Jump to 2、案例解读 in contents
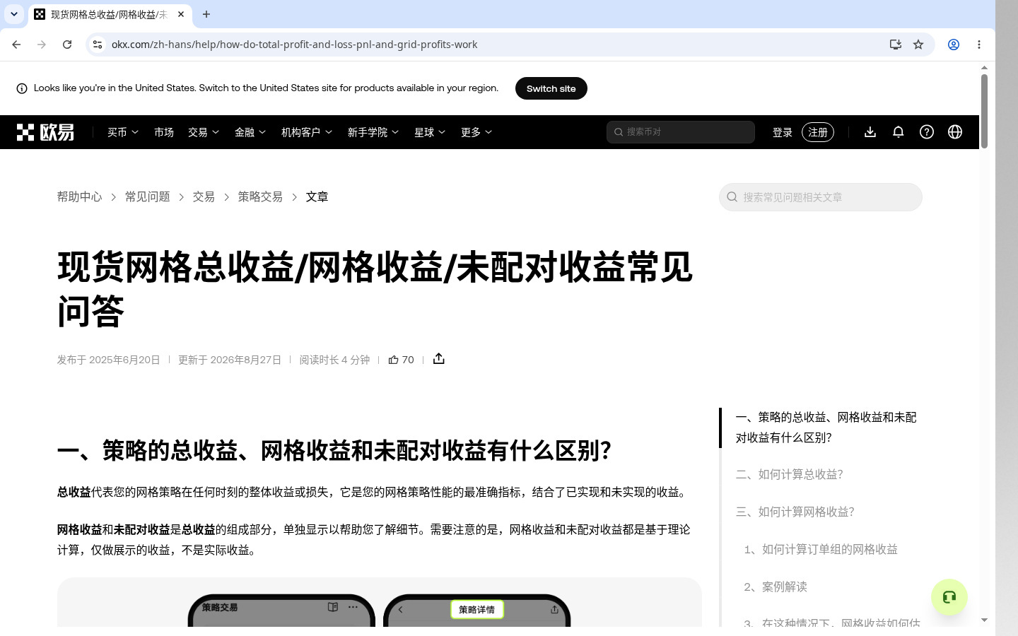 tap(776, 587)
